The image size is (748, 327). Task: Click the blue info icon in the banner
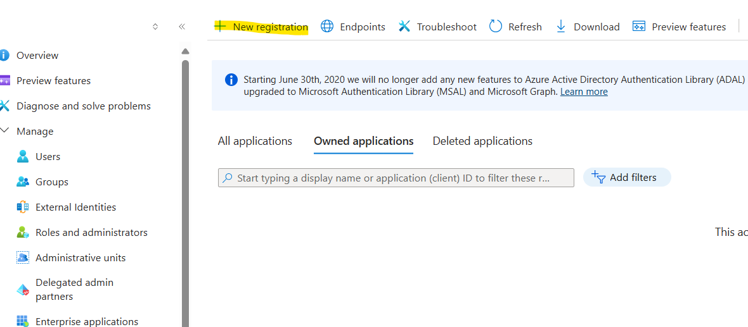click(231, 80)
